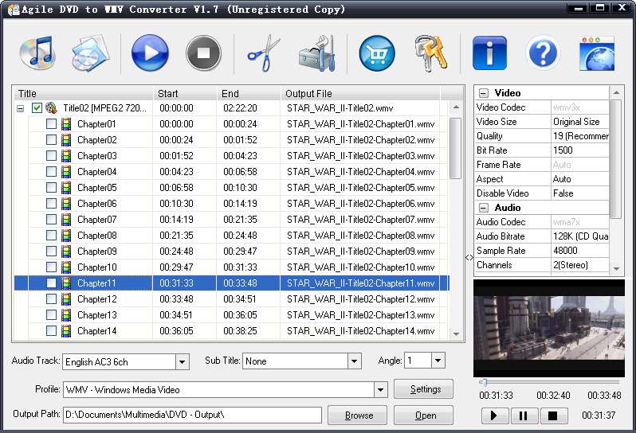Click the Open button
Viewport: 636px width, 433px height.
click(x=423, y=415)
